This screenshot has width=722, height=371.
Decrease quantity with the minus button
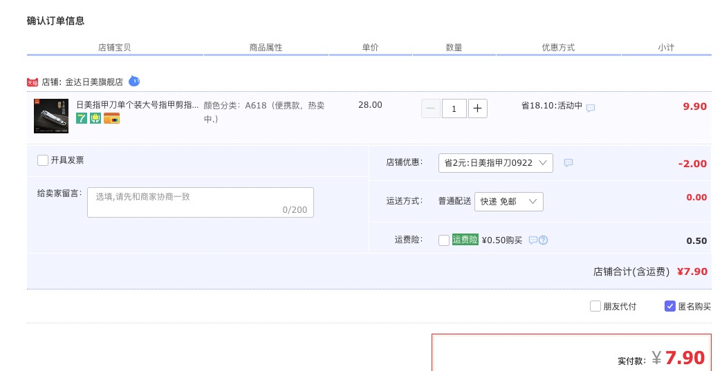(x=431, y=108)
